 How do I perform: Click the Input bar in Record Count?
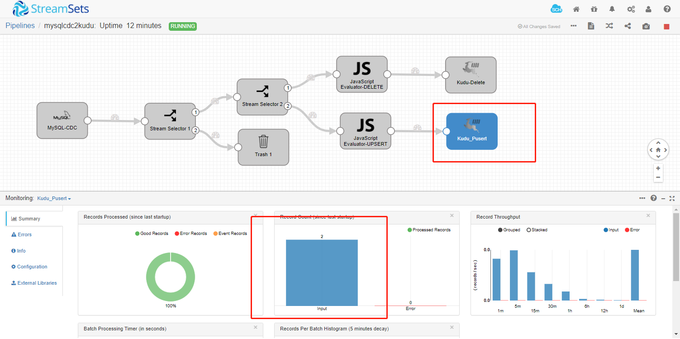coord(322,272)
